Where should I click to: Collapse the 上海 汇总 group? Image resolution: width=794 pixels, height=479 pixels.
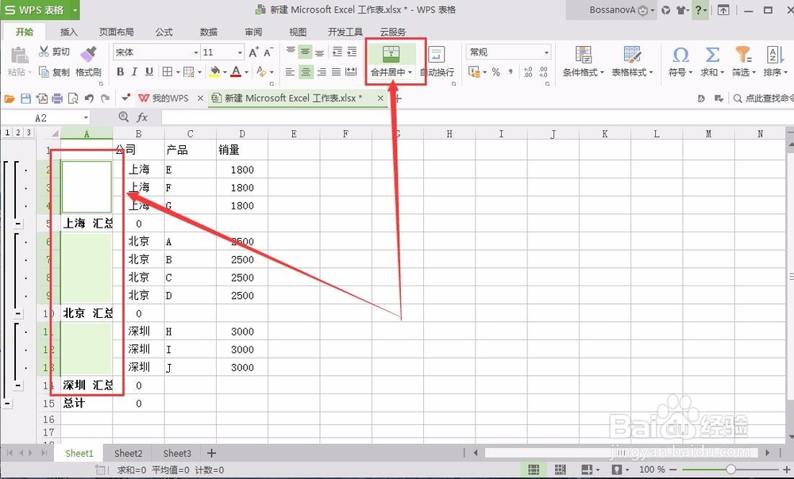(17, 224)
